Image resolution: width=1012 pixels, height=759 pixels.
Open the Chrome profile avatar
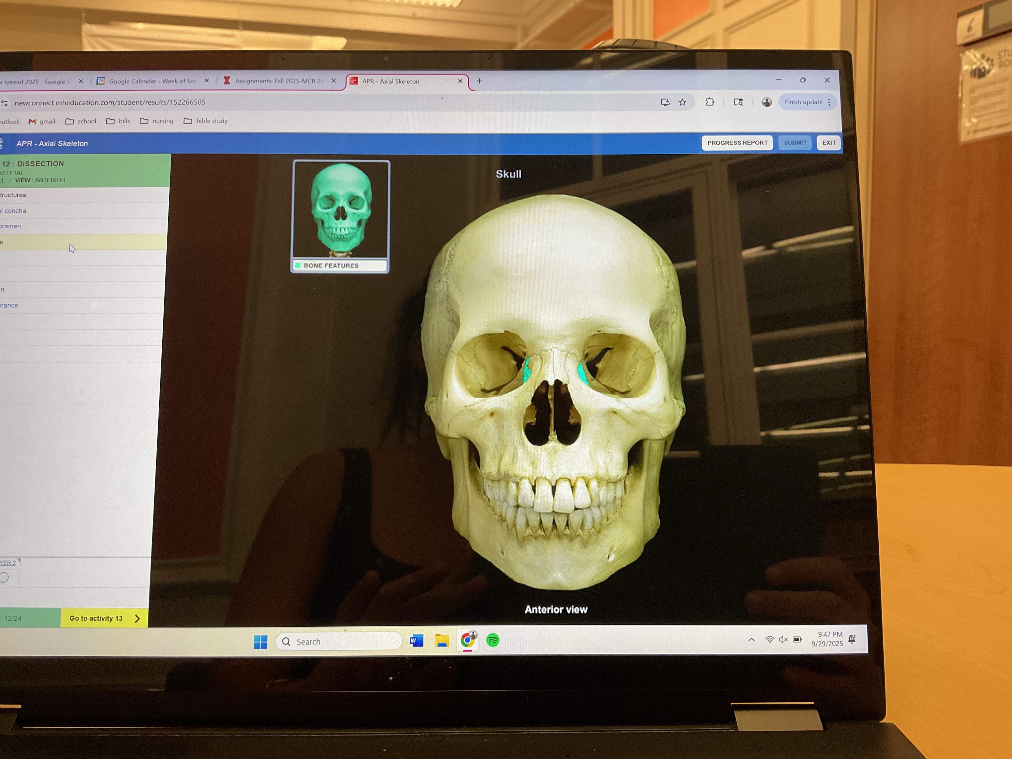coord(767,102)
